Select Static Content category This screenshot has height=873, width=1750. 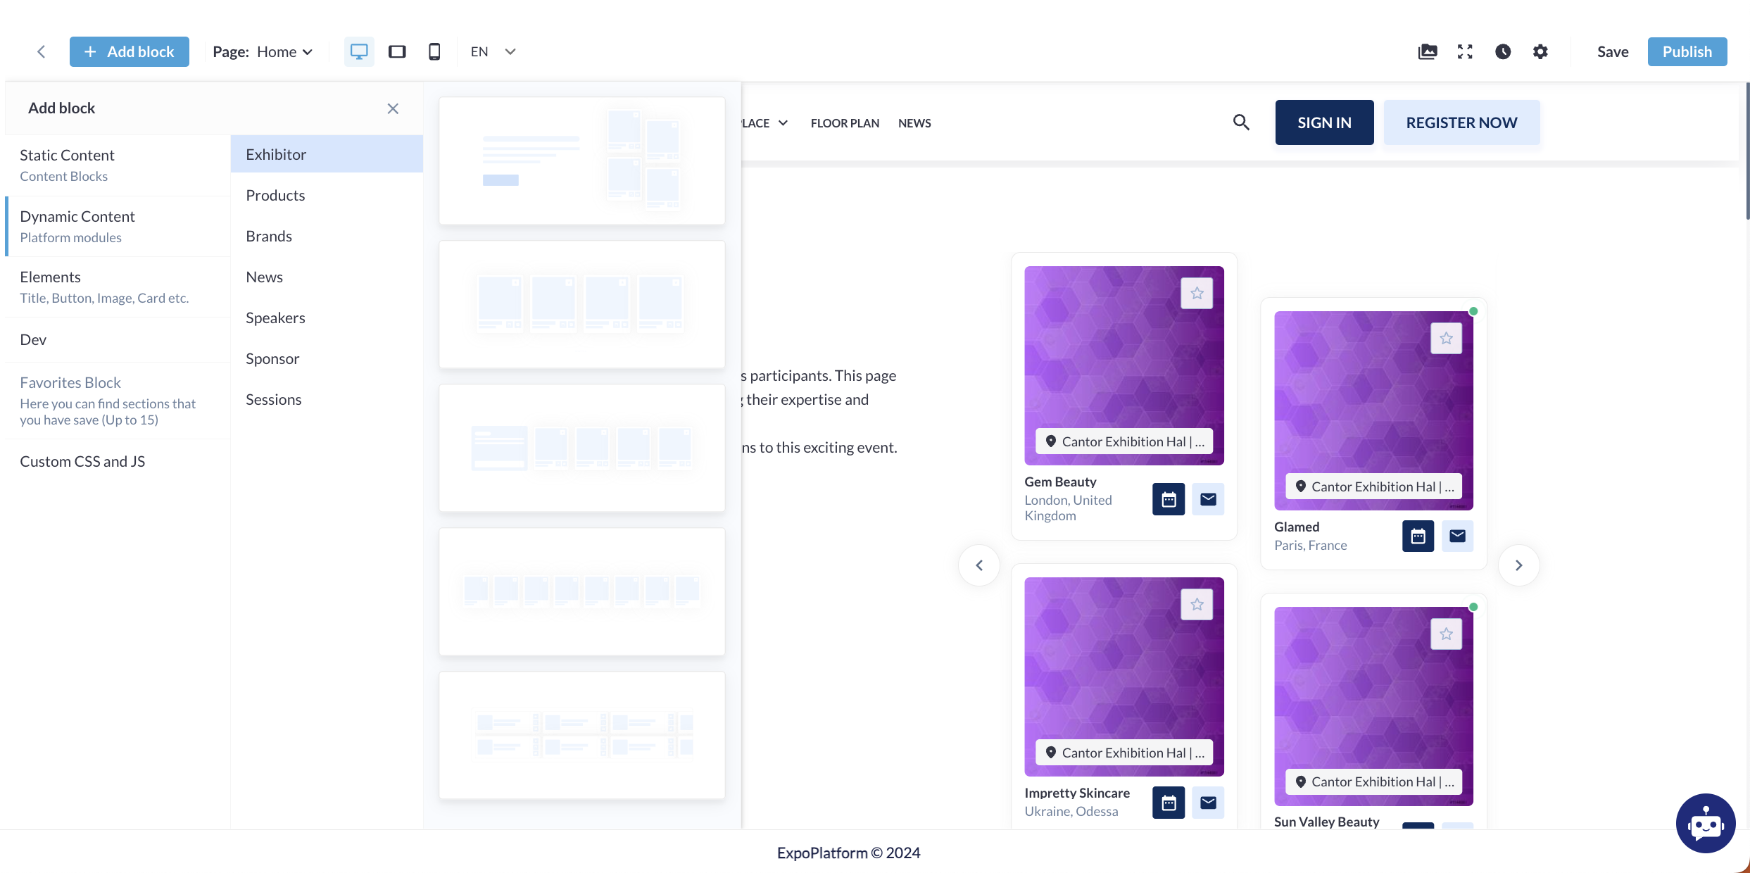click(118, 165)
